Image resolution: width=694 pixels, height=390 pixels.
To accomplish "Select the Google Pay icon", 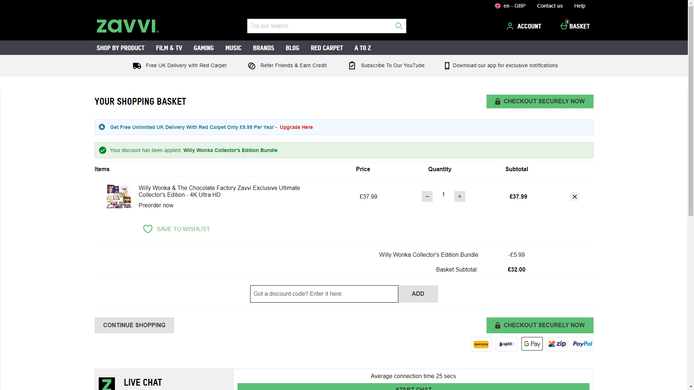I will (x=532, y=344).
